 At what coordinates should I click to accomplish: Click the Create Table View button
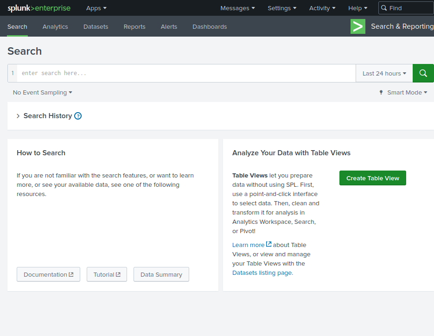(x=372, y=178)
